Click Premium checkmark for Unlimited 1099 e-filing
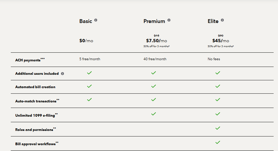The width and height of the screenshot is (278, 151). [153, 114]
